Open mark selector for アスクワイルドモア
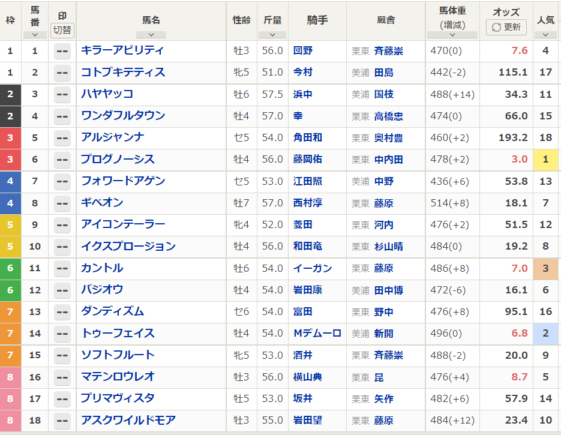This screenshot has width=561, height=435. (x=62, y=421)
